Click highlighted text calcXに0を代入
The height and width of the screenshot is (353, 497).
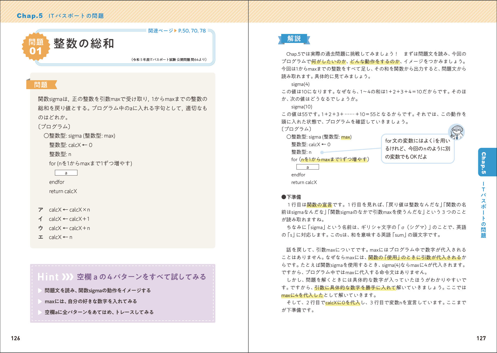coord(343,302)
